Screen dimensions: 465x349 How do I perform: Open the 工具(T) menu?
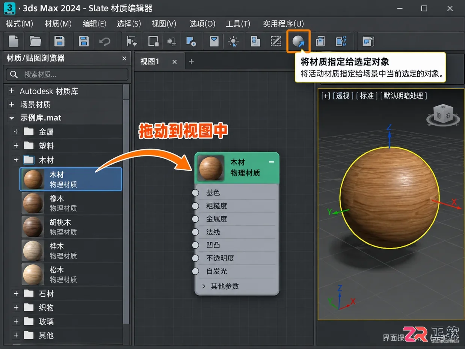click(238, 24)
